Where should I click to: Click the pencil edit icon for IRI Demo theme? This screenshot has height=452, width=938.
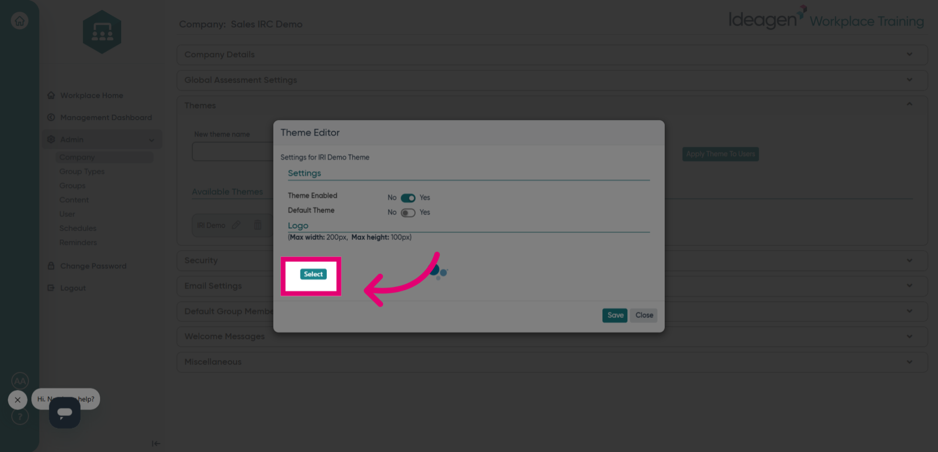236,225
